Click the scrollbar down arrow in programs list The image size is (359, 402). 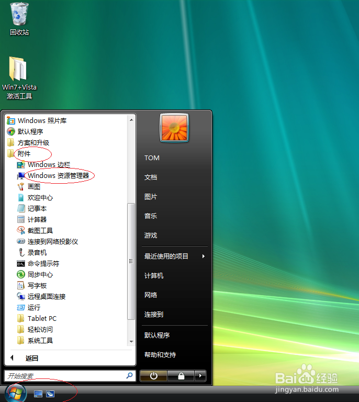pos(131,341)
